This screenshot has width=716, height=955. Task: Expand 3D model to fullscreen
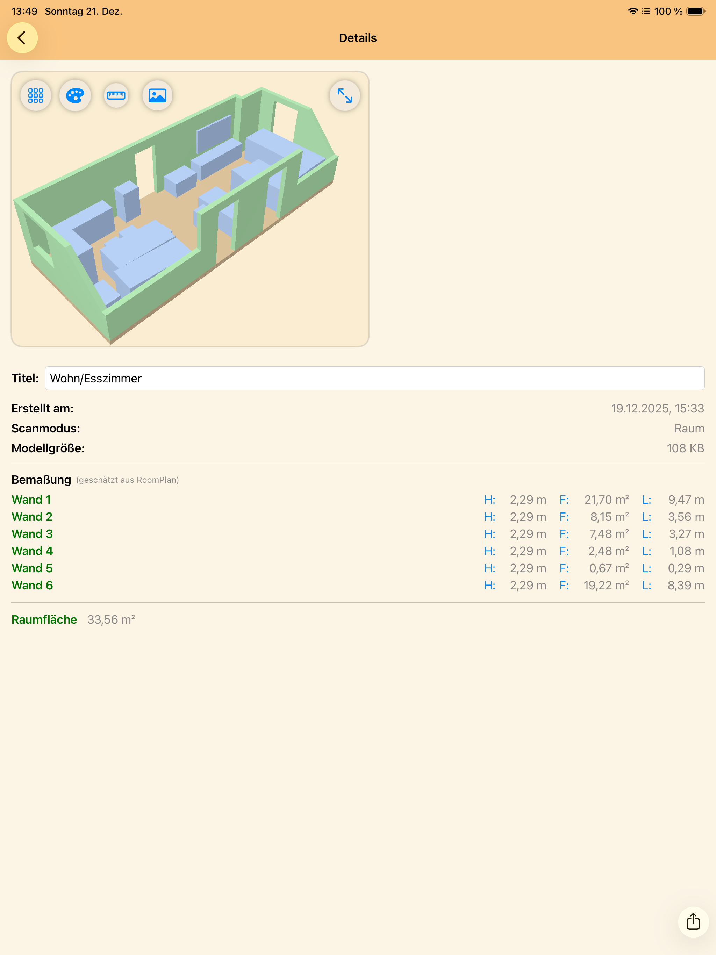click(345, 95)
